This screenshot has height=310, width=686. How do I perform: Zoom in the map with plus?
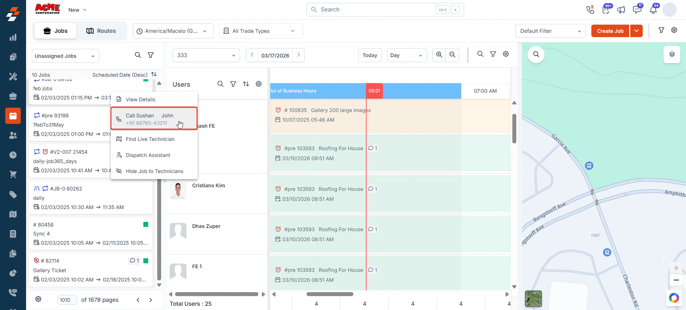(676, 268)
